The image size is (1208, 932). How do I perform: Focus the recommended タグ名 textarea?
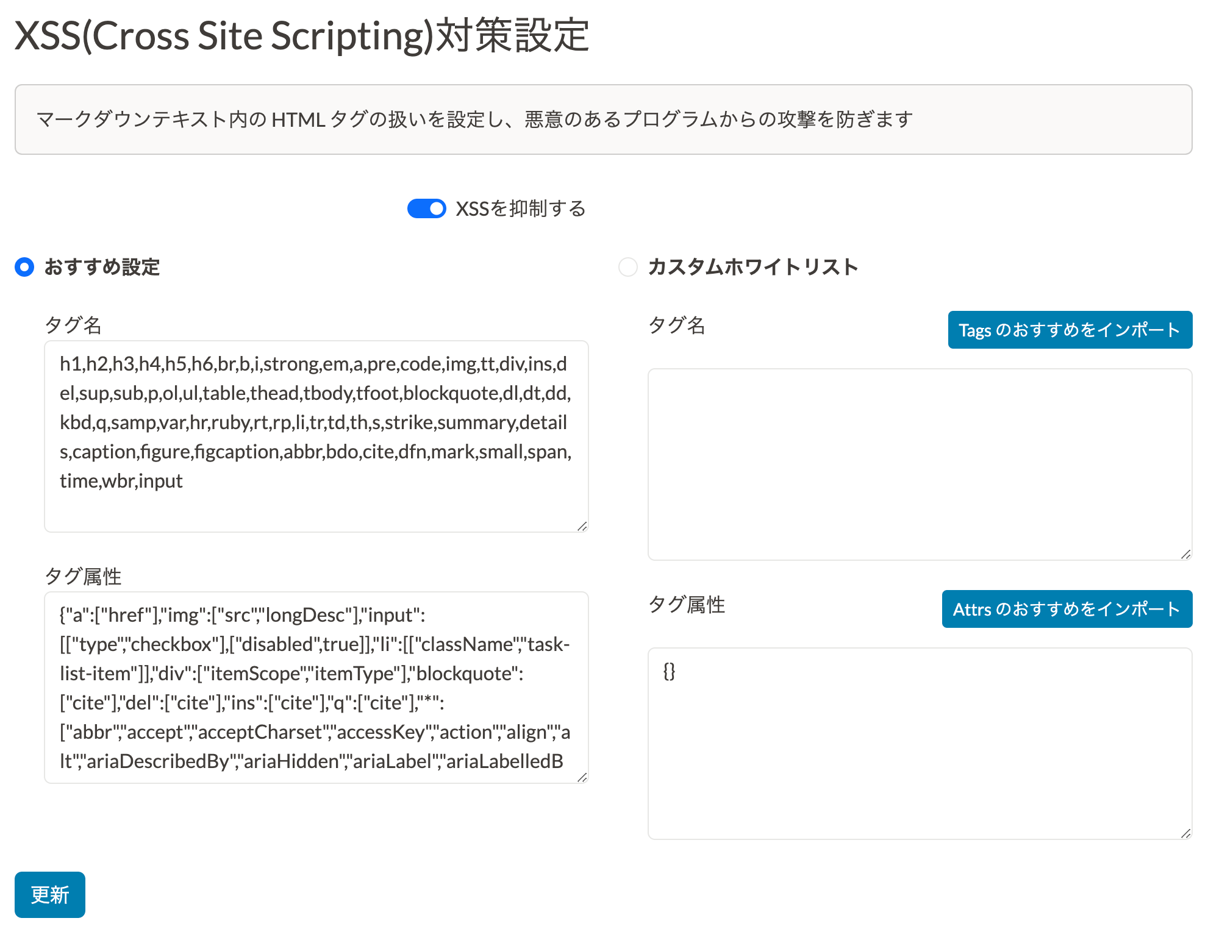(316, 436)
